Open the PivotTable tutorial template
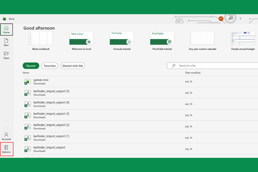Image resolution: width=258 pixels, height=172 pixels. (x=162, y=41)
